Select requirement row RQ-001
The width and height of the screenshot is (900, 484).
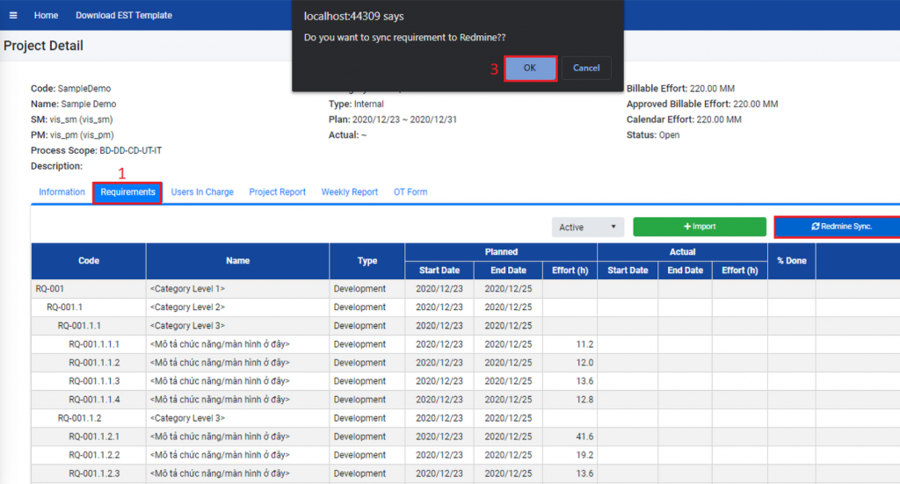click(466, 289)
